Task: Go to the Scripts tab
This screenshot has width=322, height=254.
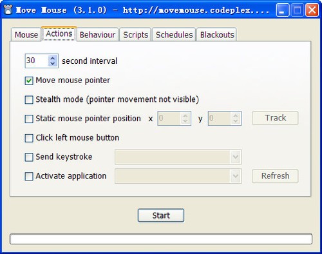Action: point(136,35)
